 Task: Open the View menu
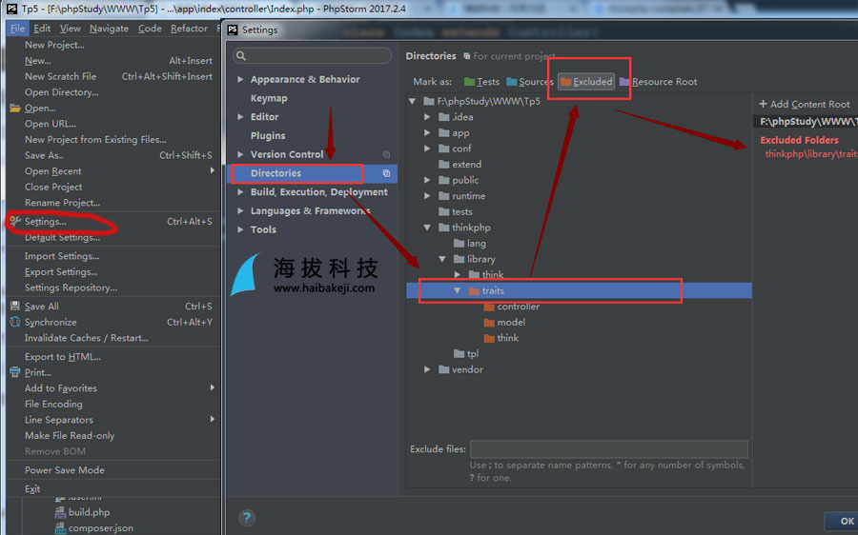70,29
